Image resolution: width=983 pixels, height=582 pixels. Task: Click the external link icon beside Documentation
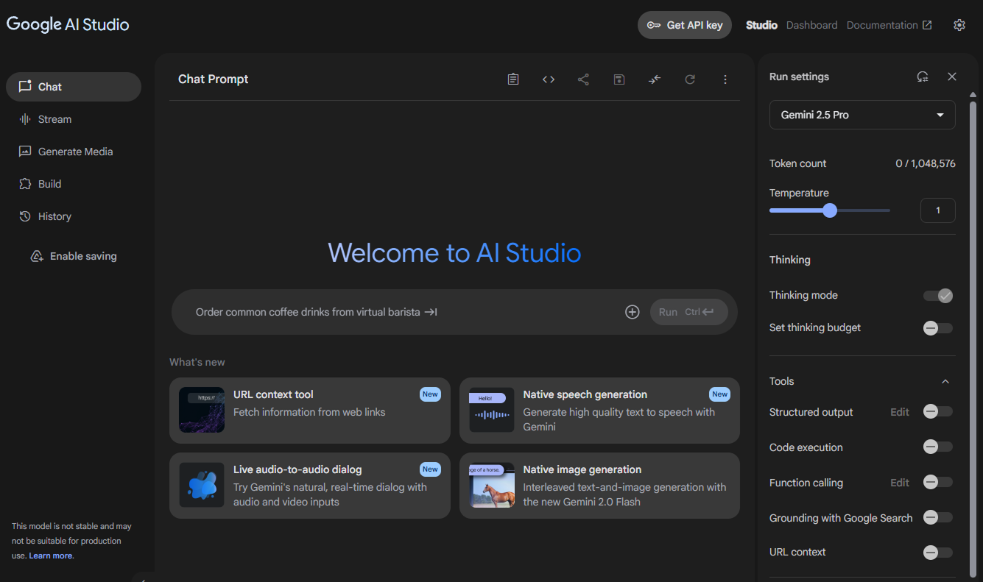pos(927,25)
